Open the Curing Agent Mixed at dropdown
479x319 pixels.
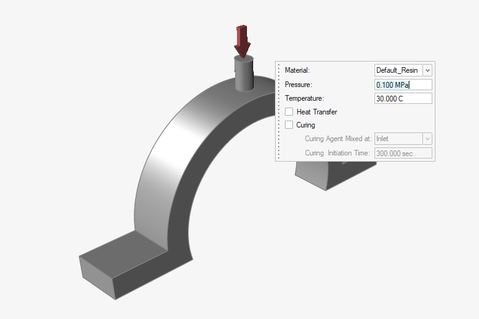pyautogui.click(x=427, y=139)
